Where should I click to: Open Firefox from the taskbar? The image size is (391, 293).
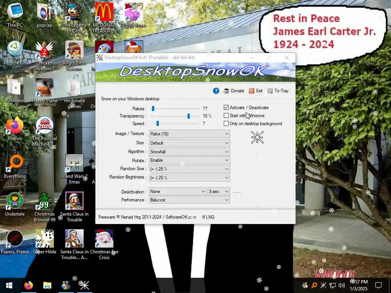(x=28, y=285)
